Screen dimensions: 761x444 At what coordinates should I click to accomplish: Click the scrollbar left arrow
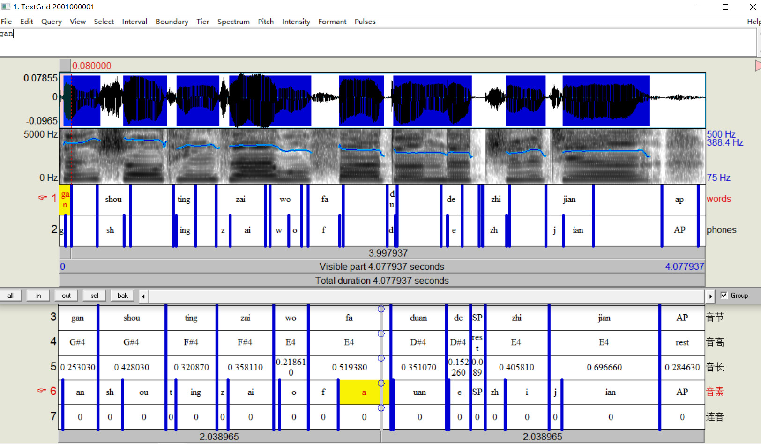tap(143, 296)
